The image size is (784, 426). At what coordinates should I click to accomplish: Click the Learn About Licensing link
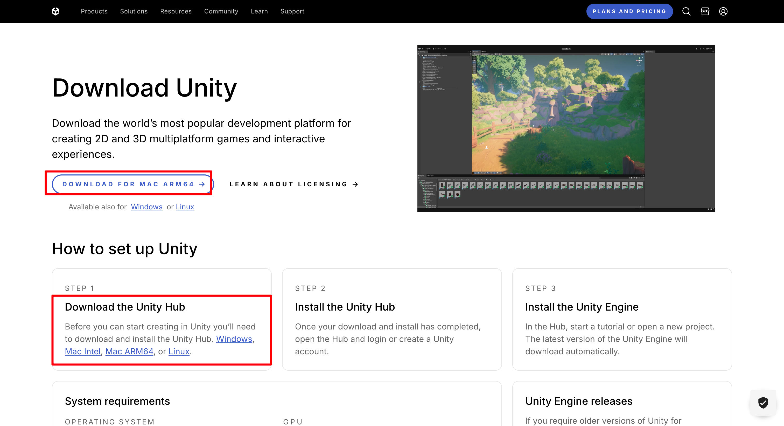click(294, 184)
